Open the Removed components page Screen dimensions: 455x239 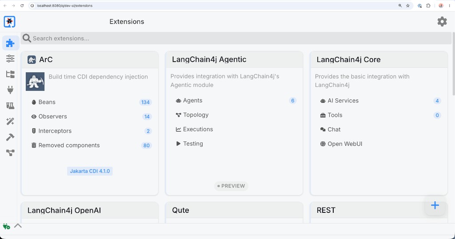[69, 145]
